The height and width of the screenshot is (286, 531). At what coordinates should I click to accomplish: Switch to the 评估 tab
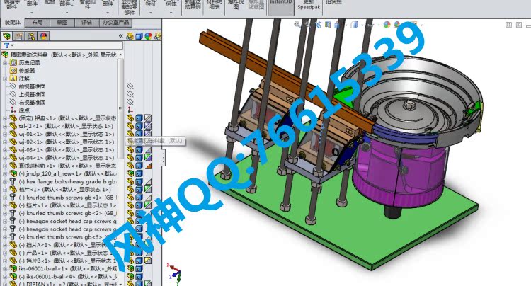(86, 23)
